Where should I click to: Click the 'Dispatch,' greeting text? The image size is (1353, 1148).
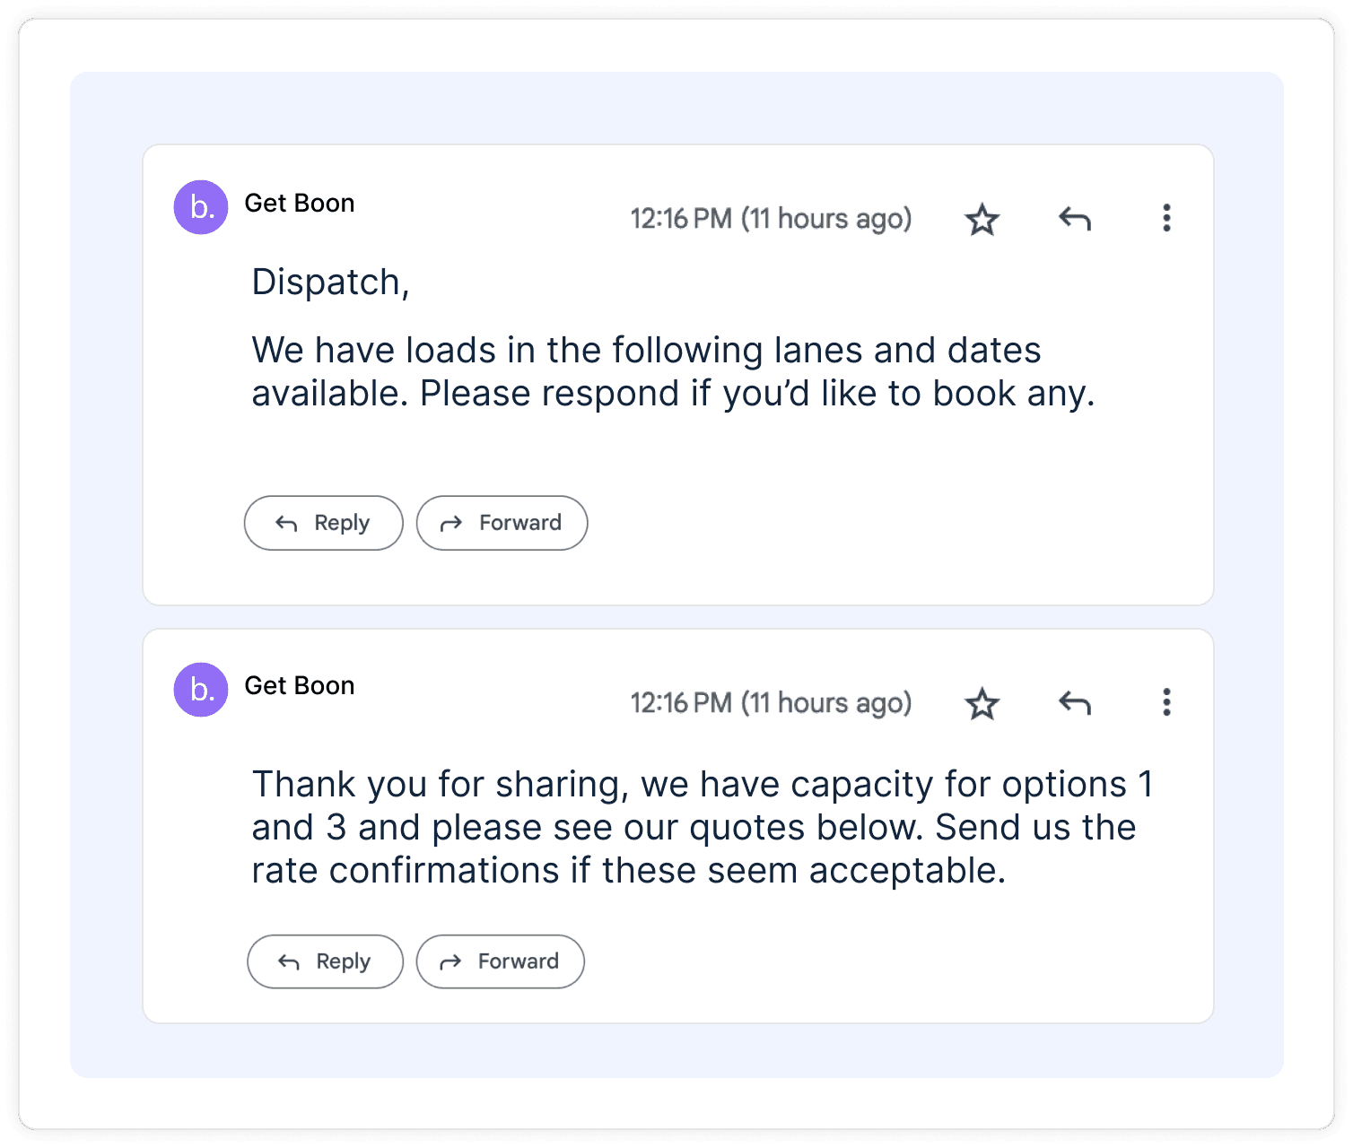click(330, 283)
